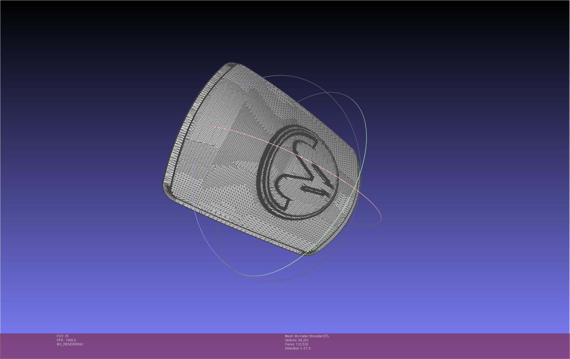Click the Mesh: Bo Katan Shoulder.STL label

click(x=307, y=336)
